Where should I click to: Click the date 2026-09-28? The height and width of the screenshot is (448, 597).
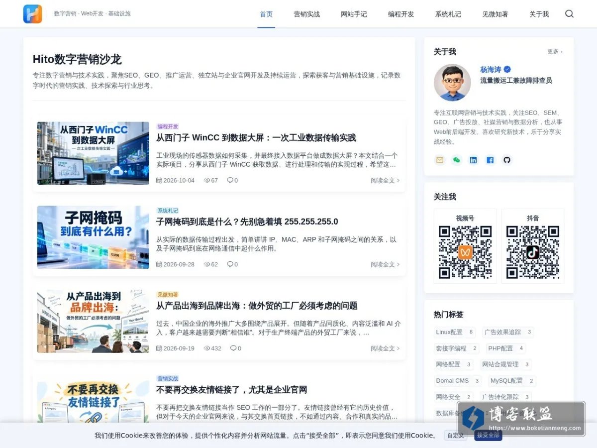tap(179, 264)
